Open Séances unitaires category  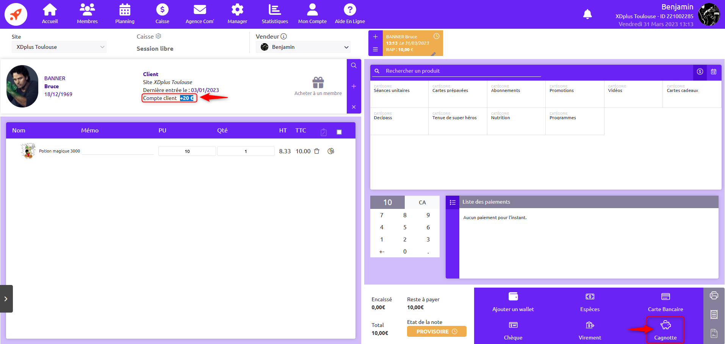[399, 94]
